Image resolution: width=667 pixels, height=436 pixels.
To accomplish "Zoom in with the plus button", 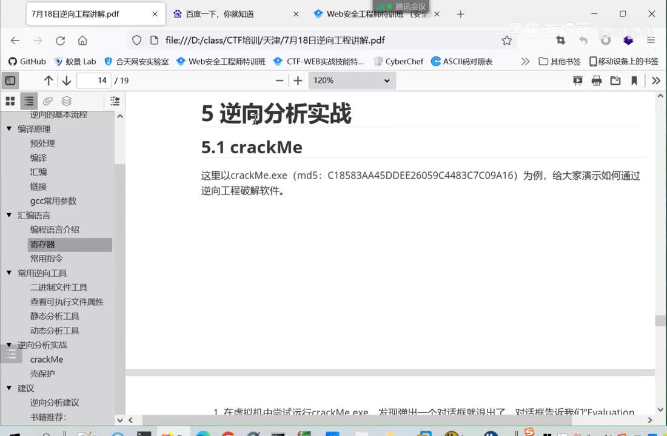I will [298, 81].
